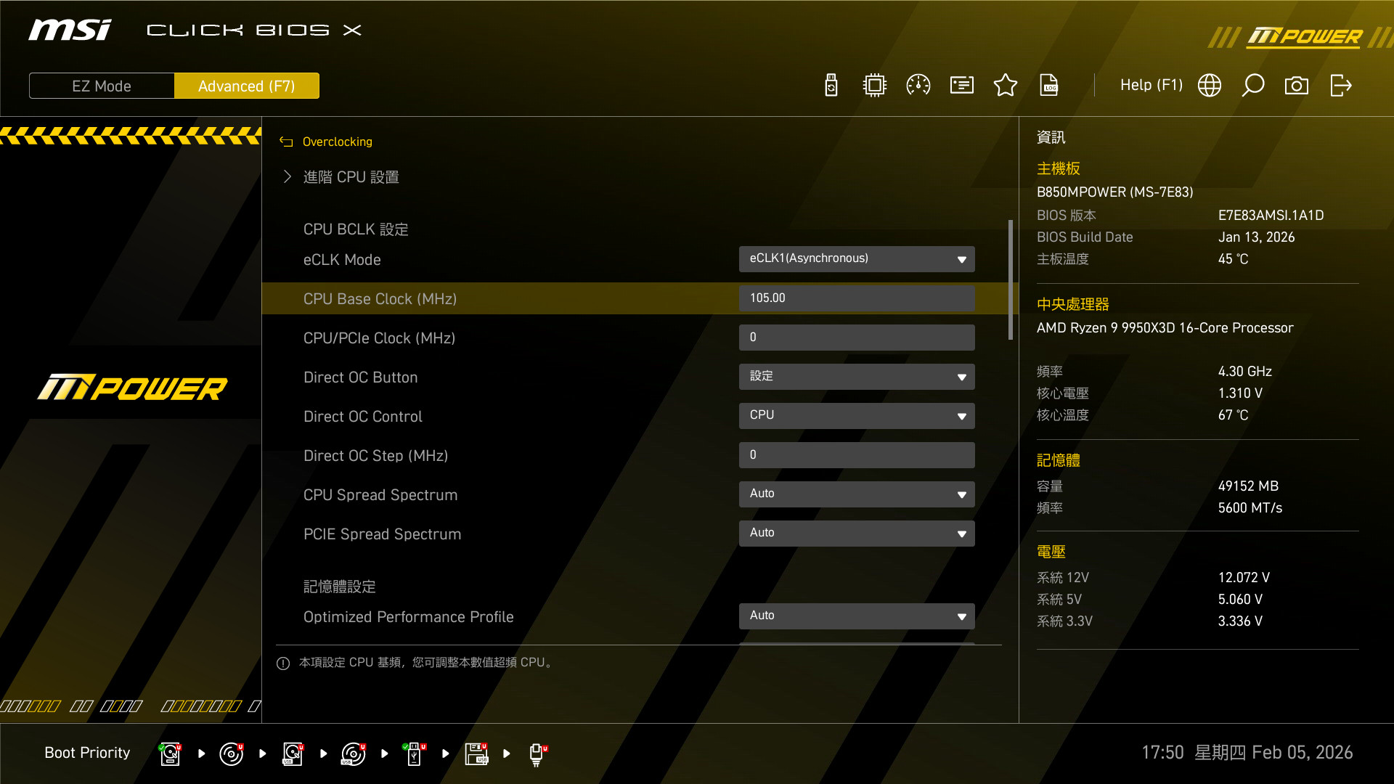Select the Advanced (F7) tab
Image resolution: width=1394 pixels, height=784 pixels.
click(247, 86)
